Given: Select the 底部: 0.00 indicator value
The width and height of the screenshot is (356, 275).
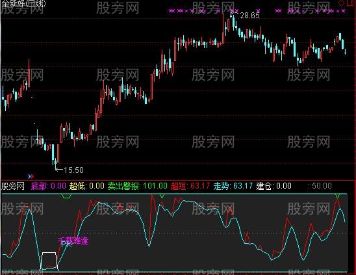Looking at the screenshot, I should (x=49, y=186).
